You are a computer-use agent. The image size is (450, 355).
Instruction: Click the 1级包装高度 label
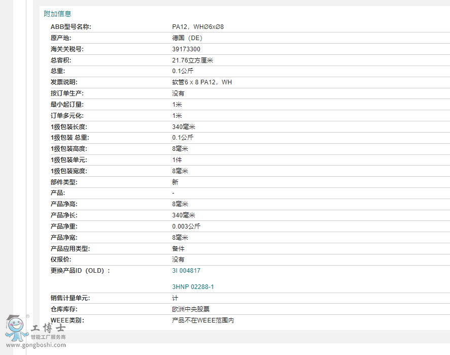point(69,149)
